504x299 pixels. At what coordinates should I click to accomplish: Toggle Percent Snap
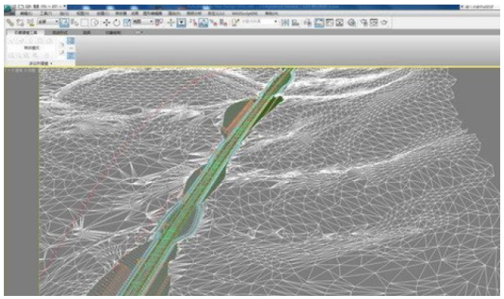213,22
